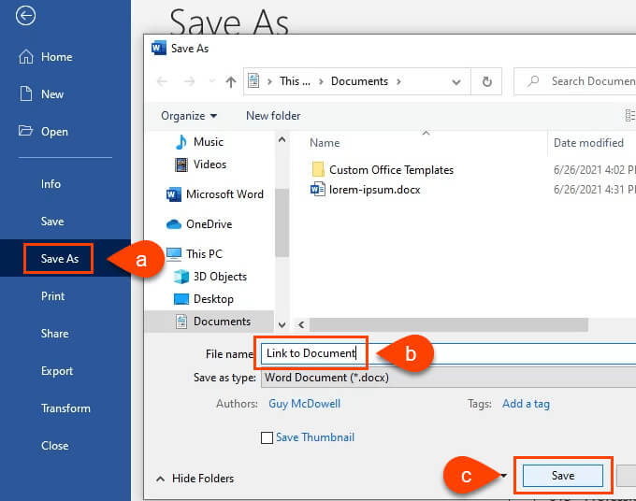Select lorem-ipsum.docx file name
This screenshot has width=636, height=501.
pyautogui.click(x=375, y=190)
